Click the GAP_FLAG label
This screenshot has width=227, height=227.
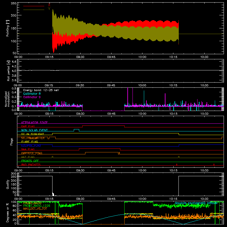(x=28, y=126)
